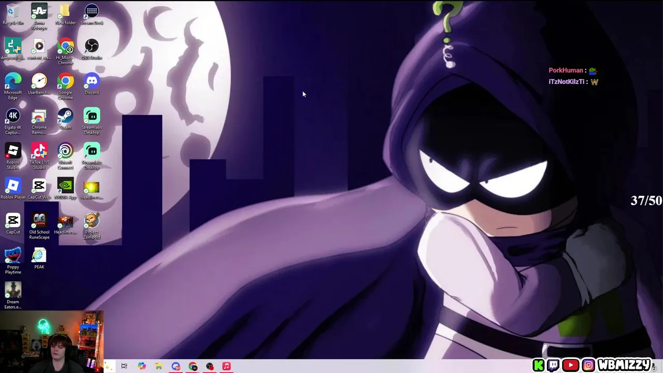Viewport: 663px width, 373px height.
Task: Open the Microsoft Edge desktop shortcut
Action: (x=13, y=86)
